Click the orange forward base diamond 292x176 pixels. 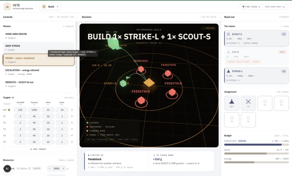tap(149, 83)
